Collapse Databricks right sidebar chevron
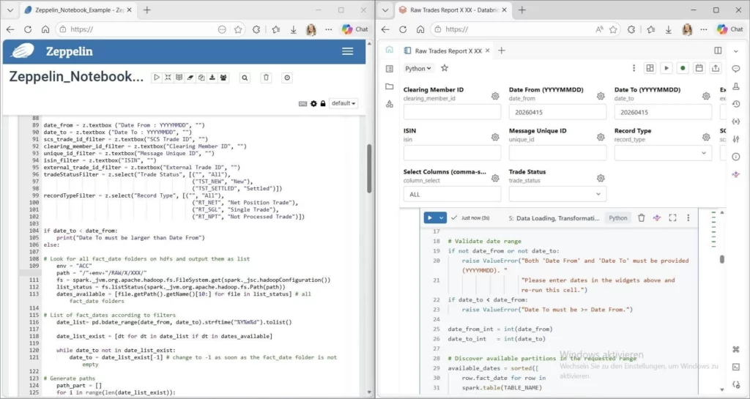Image resolution: width=750 pixels, height=399 pixels. click(736, 51)
